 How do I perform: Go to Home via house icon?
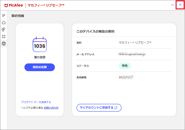(x=4, y=23)
